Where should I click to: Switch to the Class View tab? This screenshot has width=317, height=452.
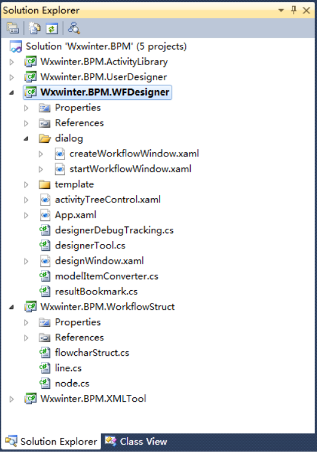point(136,442)
